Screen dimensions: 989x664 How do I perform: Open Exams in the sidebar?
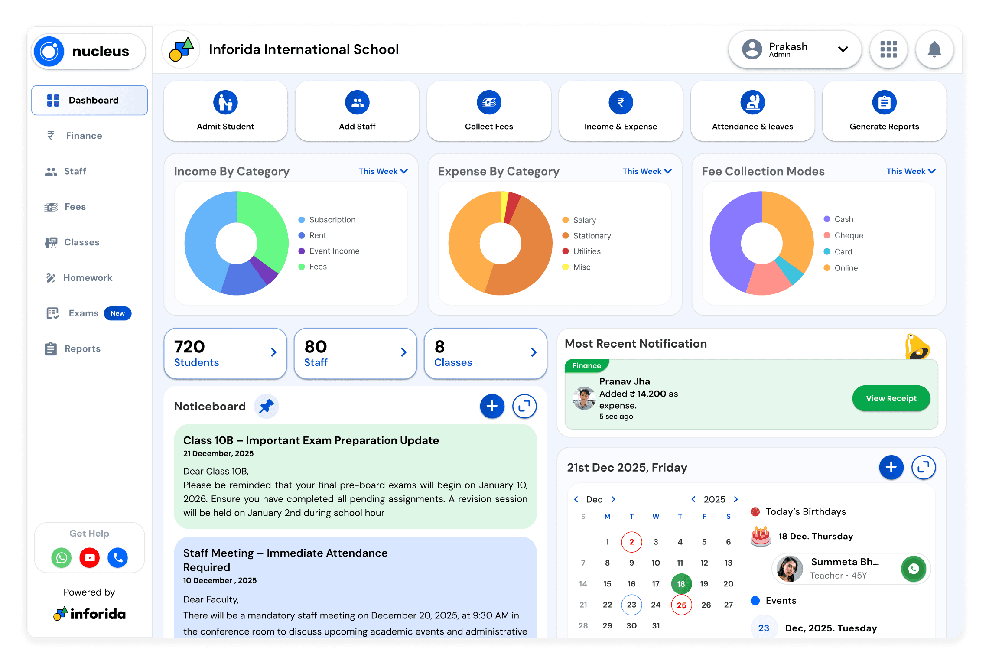point(84,313)
